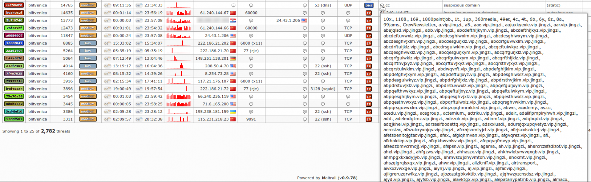591x182 pixels.
Task: Click the cyan threat ID 3cd4bd10
Action: [14, 111]
